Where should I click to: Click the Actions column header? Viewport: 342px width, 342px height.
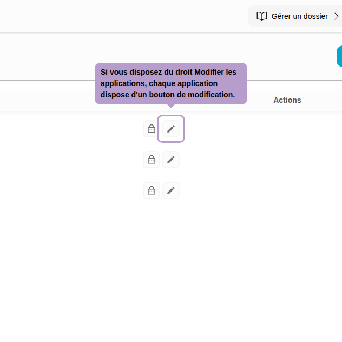[x=287, y=100]
